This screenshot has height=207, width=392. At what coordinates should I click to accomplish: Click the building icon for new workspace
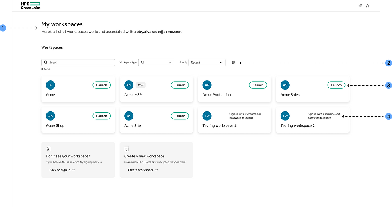click(x=127, y=149)
